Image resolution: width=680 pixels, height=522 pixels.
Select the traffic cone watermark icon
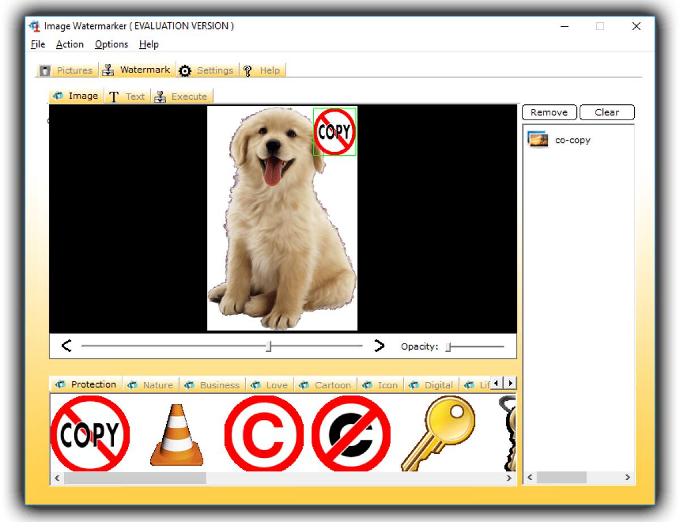point(177,434)
